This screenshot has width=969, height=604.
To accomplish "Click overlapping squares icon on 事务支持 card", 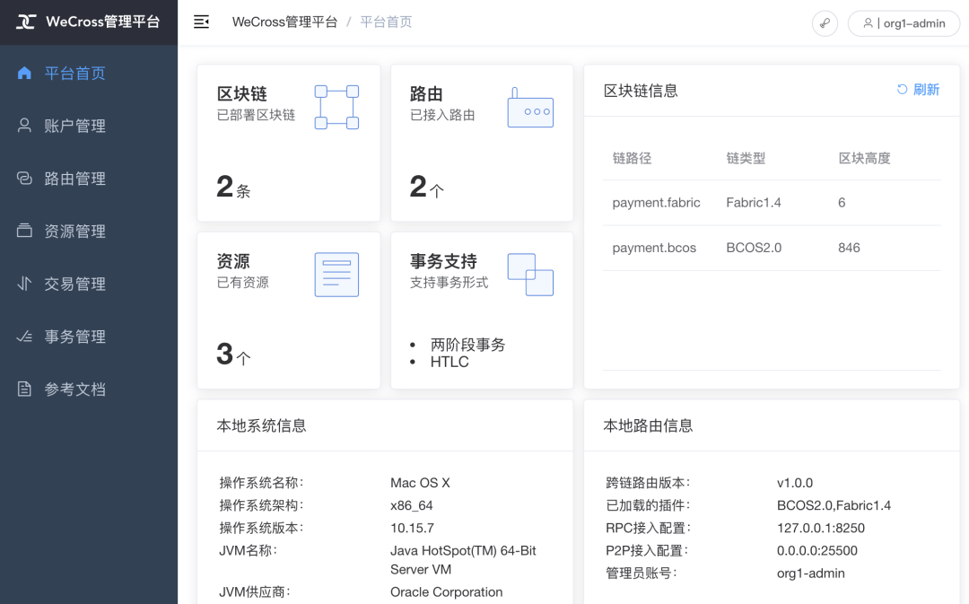I will pyautogui.click(x=530, y=275).
